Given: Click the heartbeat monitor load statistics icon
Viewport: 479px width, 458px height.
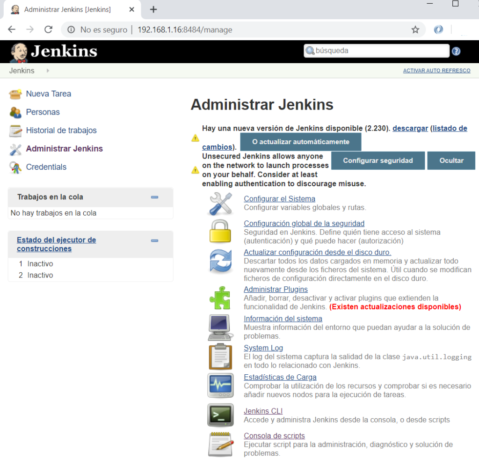Looking at the screenshot, I should point(220,385).
